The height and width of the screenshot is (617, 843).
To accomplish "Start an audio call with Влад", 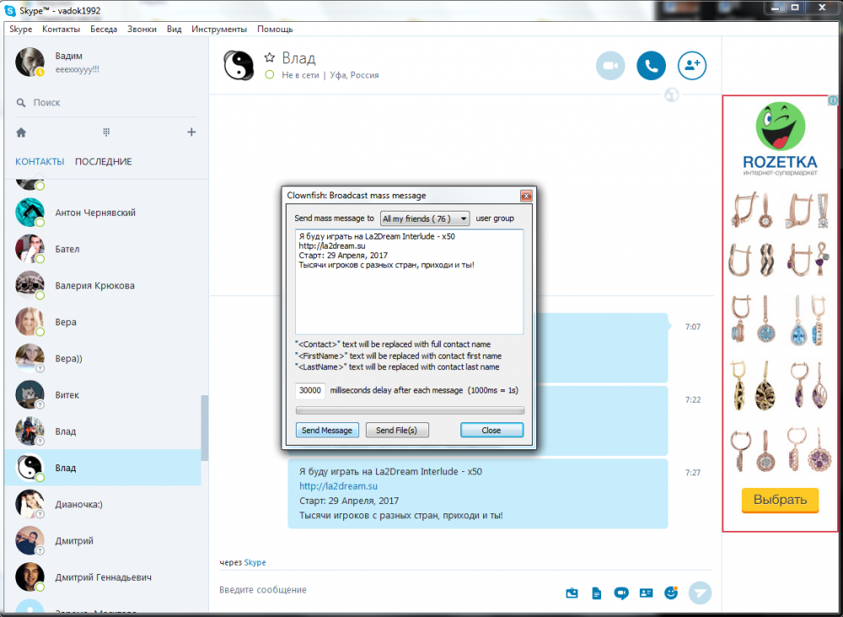I will coord(651,66).
